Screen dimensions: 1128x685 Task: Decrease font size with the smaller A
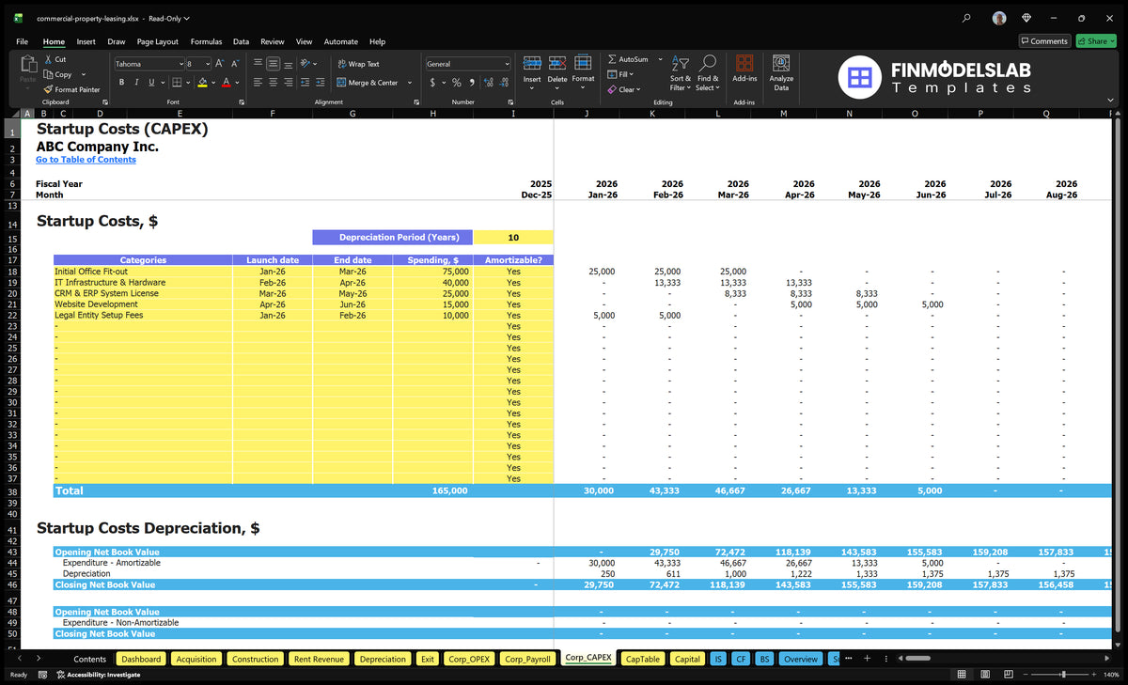[235, 64]
